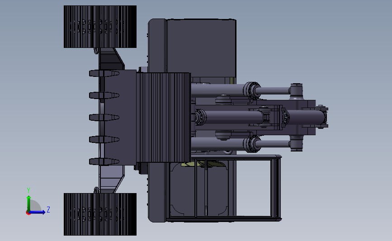The width and height of the screenshot is (392, 241).
Task: Select the upper track mounting bracket
Action: 111,59
